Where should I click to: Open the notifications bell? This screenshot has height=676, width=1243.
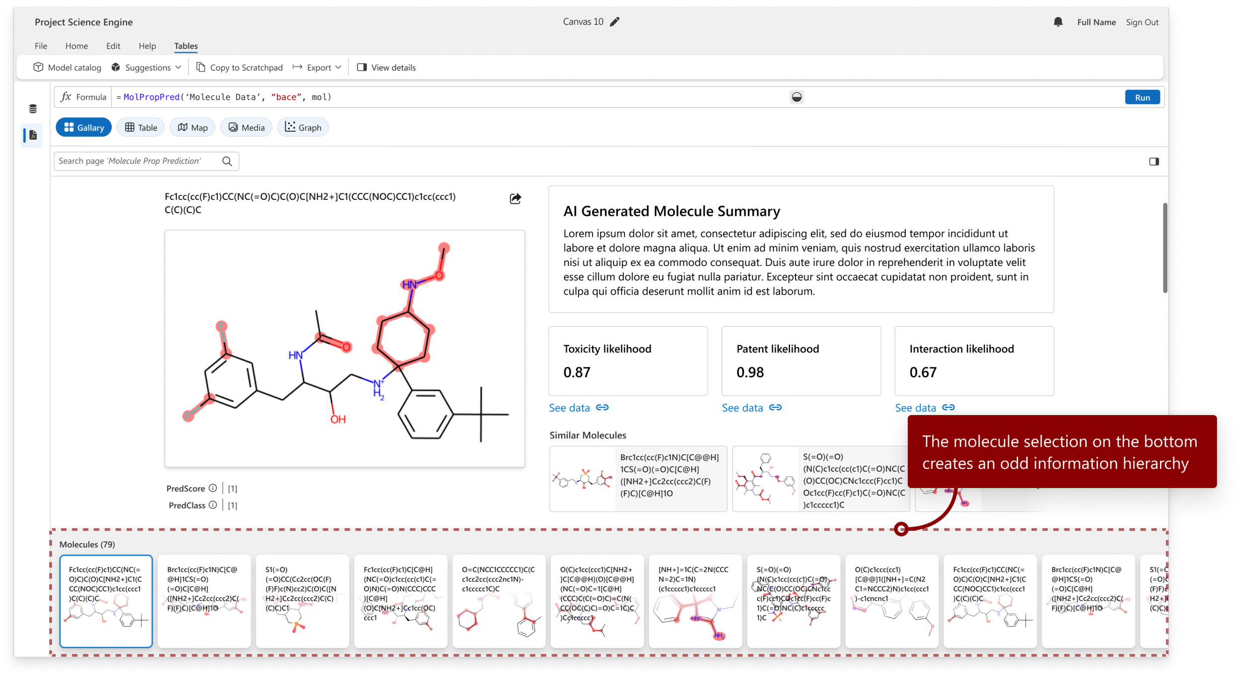coord(1058,22)
